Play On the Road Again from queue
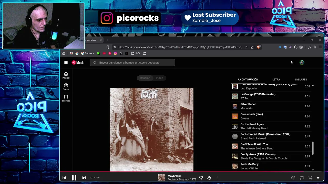This screenshot has width=328, height=184. 271,126
